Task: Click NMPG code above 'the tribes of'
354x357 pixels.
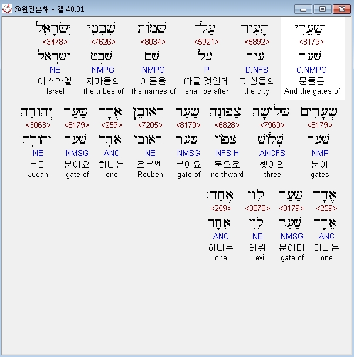Action: (103, 70)
